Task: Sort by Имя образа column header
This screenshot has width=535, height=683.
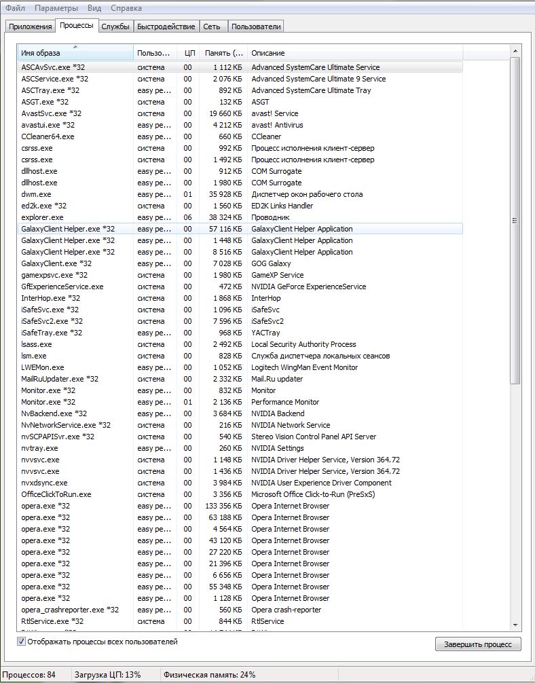Action: tap(75, 53)
